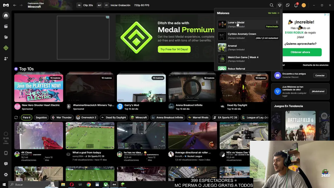
Task: Open the search magnifier icon
Action: (272, 5)
